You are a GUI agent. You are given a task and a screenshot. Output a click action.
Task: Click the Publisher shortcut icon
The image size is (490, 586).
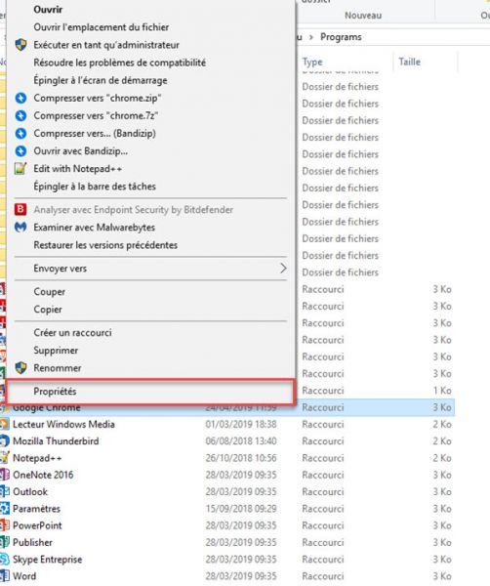coord(4,542)
